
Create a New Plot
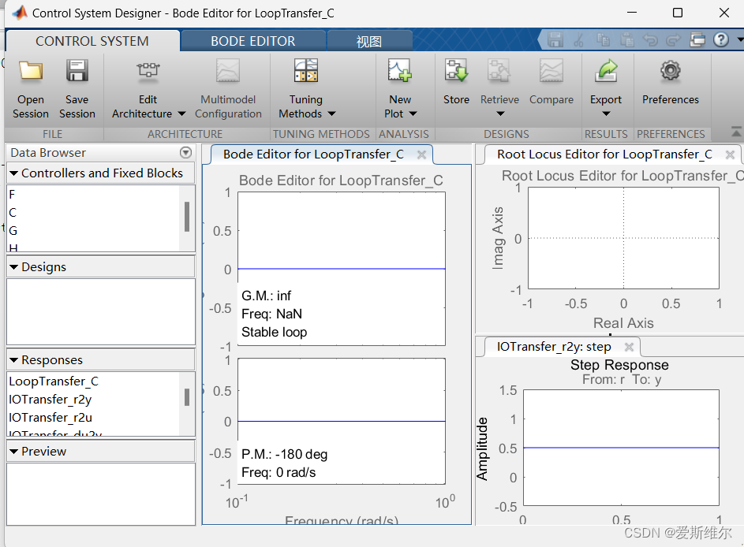pyautogui.click(x=400, y=89)
